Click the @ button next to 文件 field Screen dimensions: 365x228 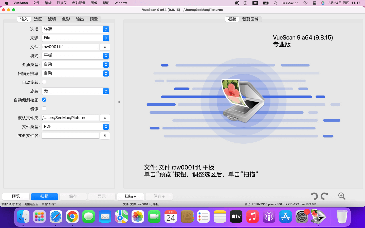(x=105, y=47)
